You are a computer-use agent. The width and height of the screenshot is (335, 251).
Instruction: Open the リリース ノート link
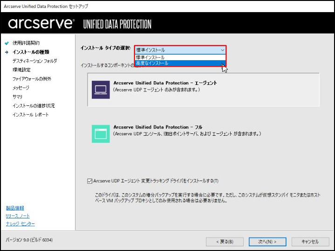click(x=18, y=216)
